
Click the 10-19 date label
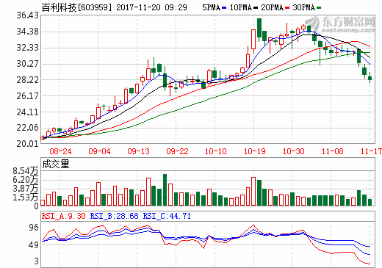click(255, 151)
